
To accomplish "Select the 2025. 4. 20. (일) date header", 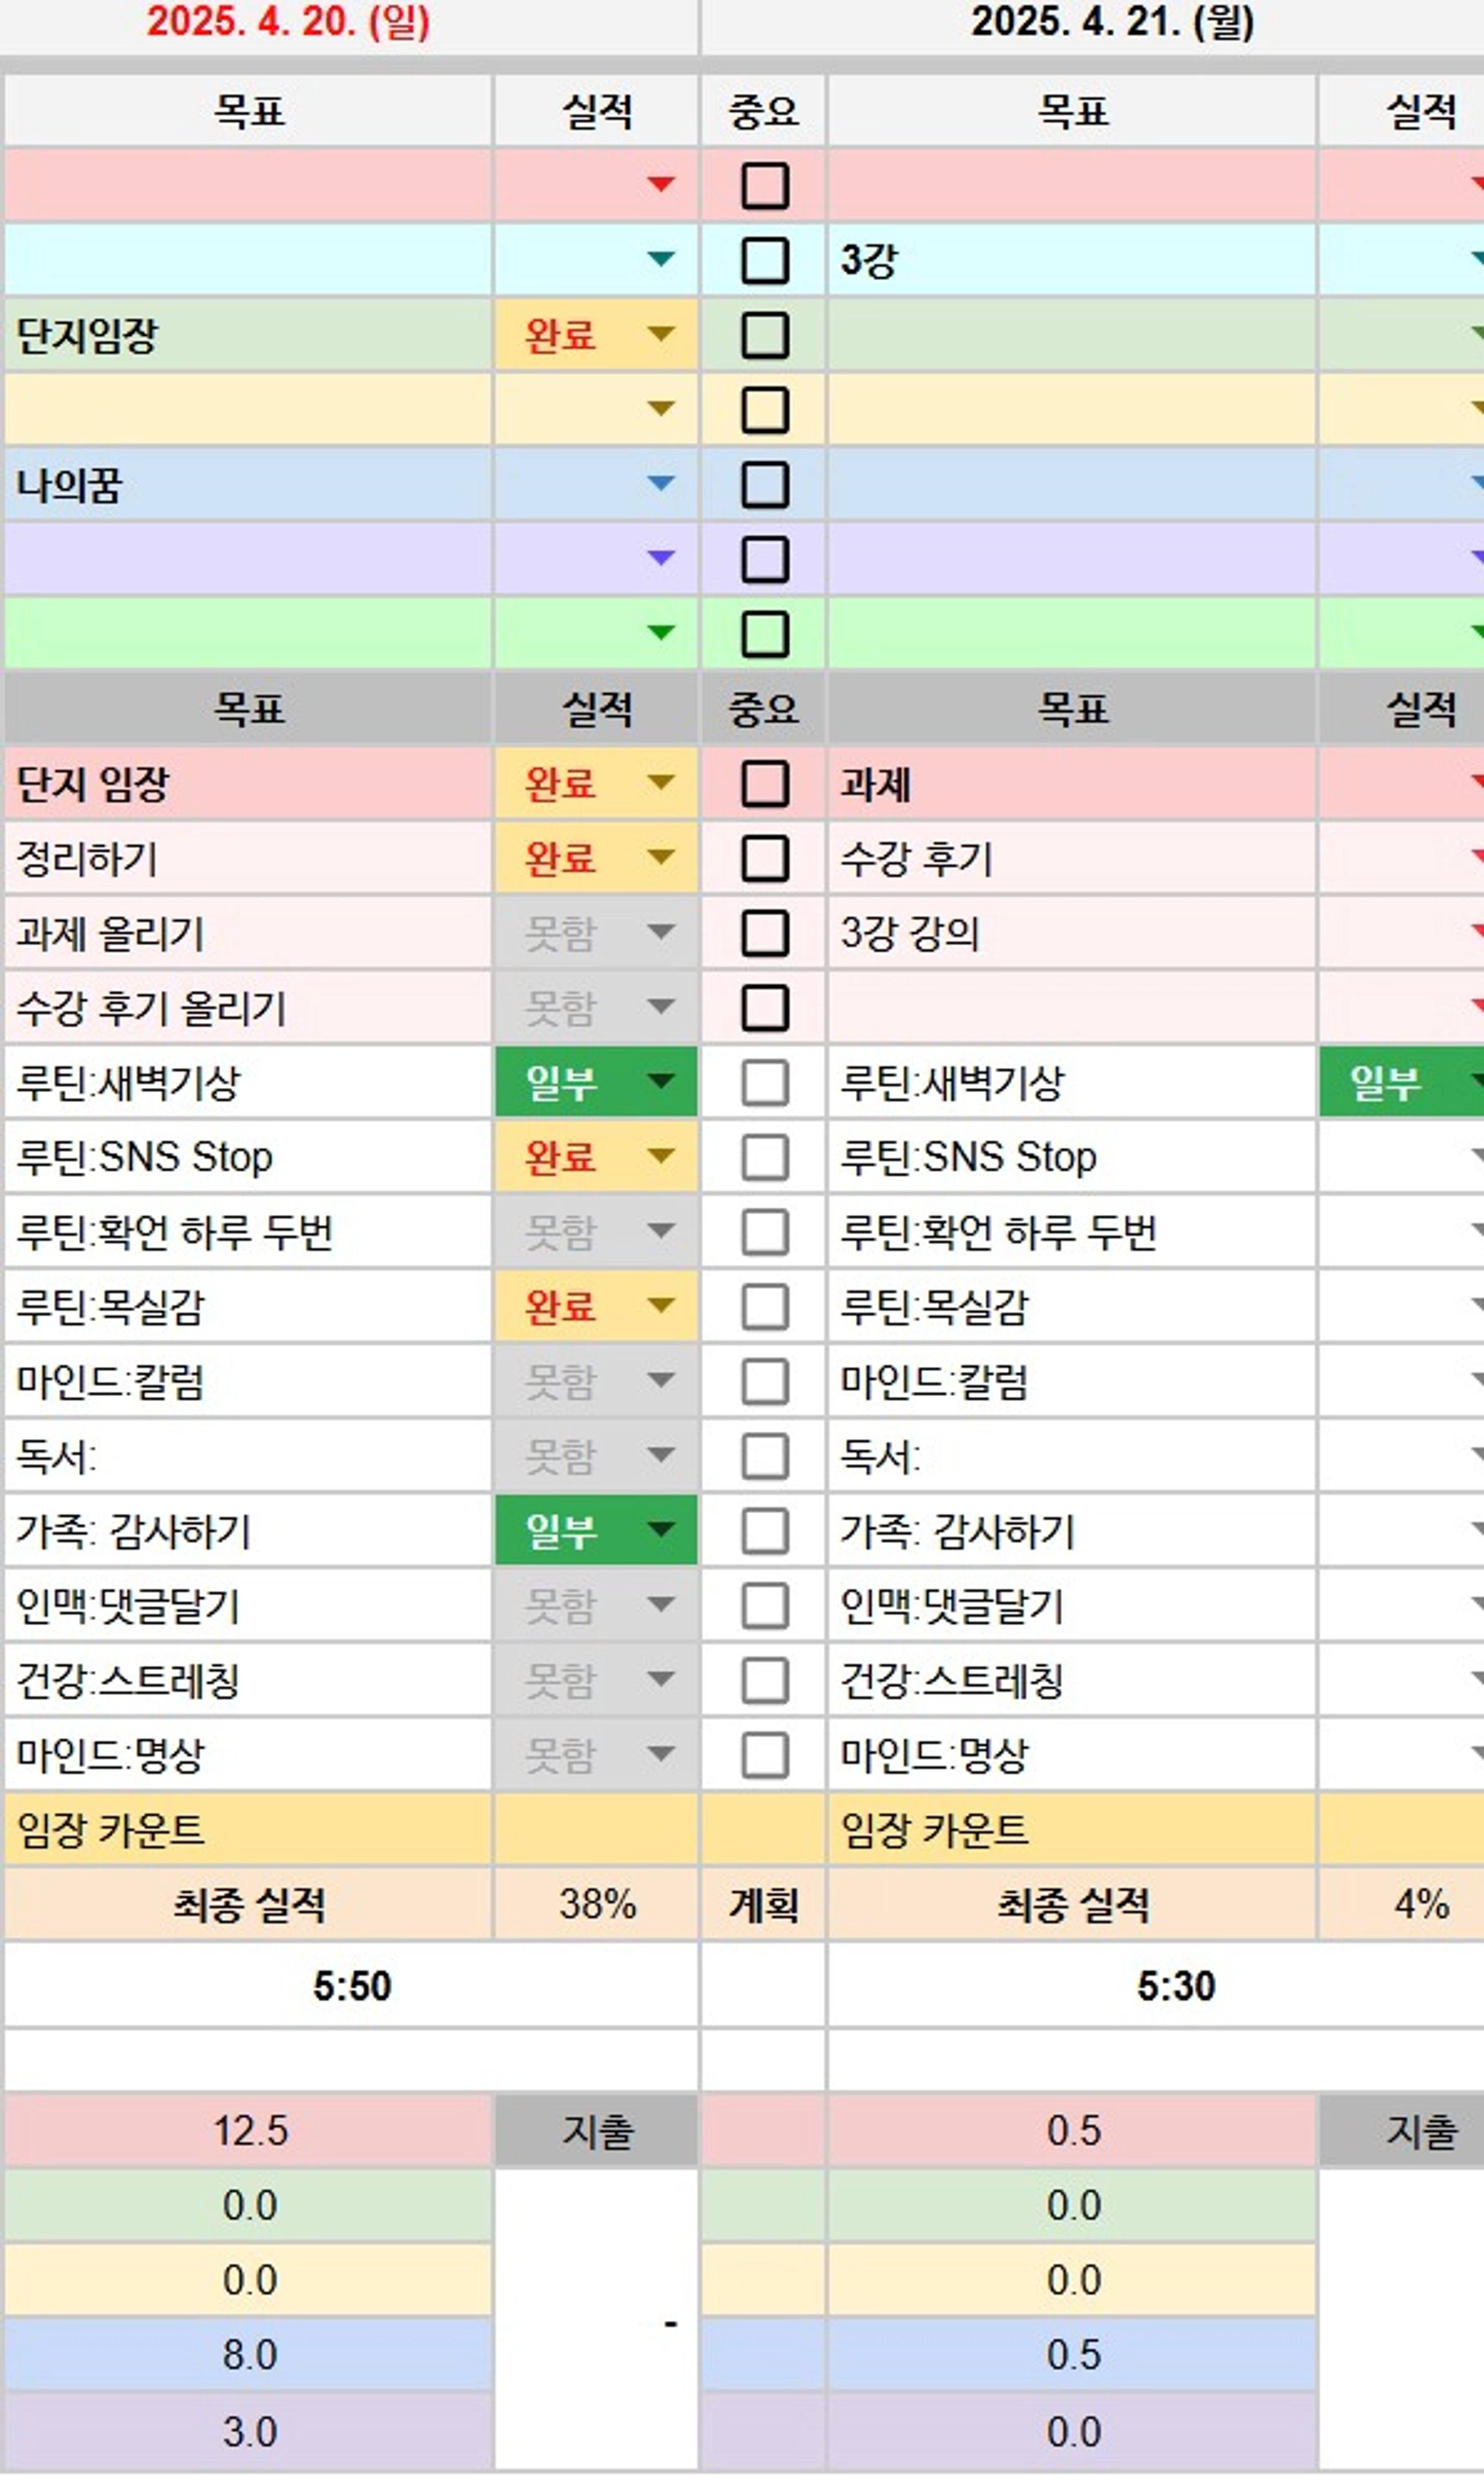I will click(x=288, y=22).
